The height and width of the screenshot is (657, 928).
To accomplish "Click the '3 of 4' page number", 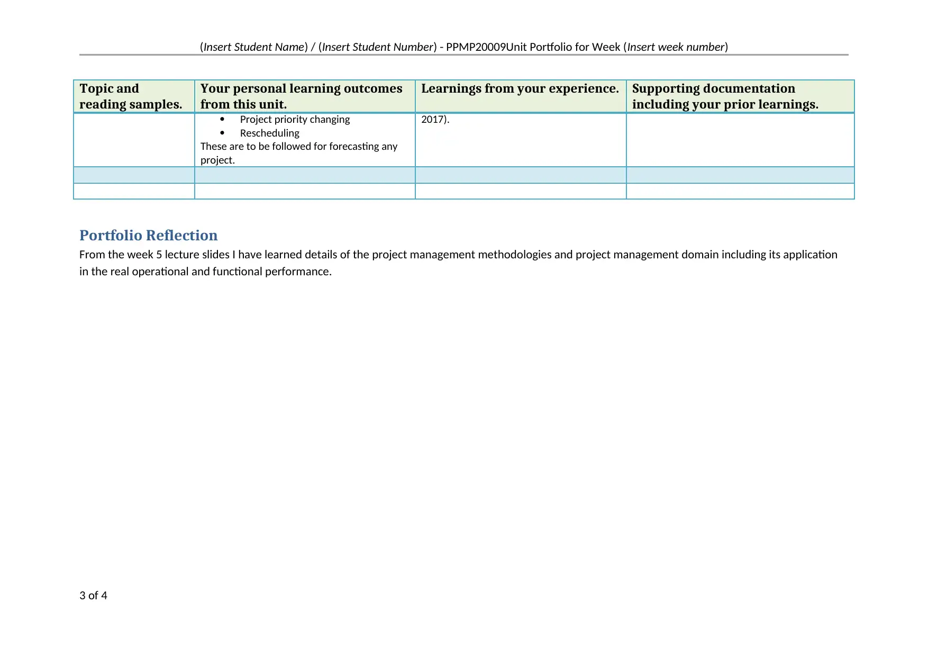I will [93, 596].
